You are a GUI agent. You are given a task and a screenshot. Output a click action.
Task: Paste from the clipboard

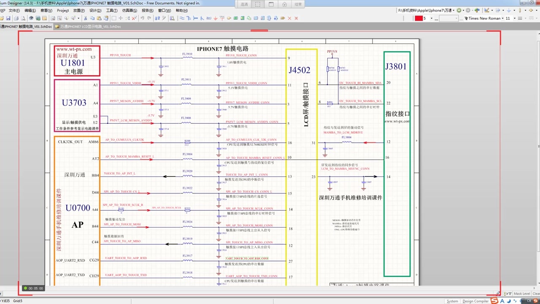coord(99,18)
